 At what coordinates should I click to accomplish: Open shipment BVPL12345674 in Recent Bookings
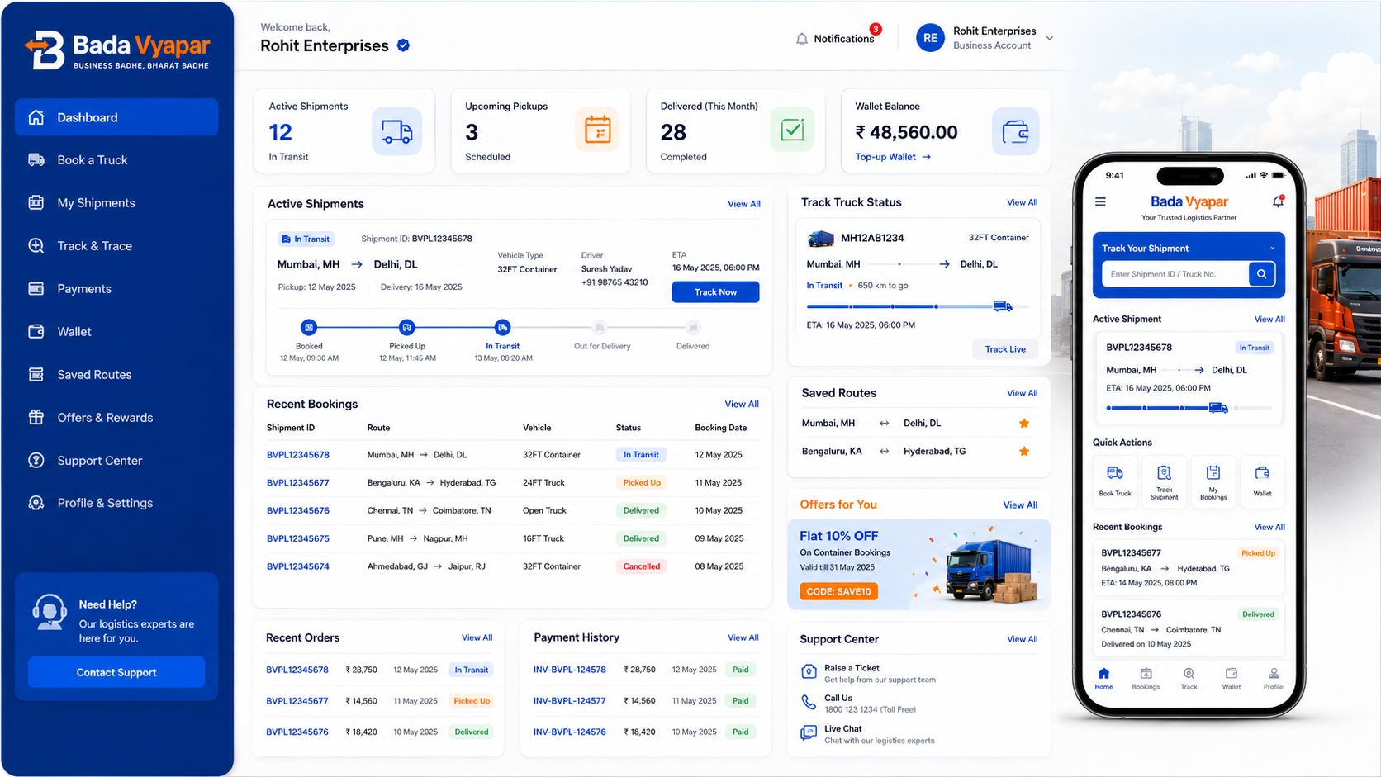(298, 566)
